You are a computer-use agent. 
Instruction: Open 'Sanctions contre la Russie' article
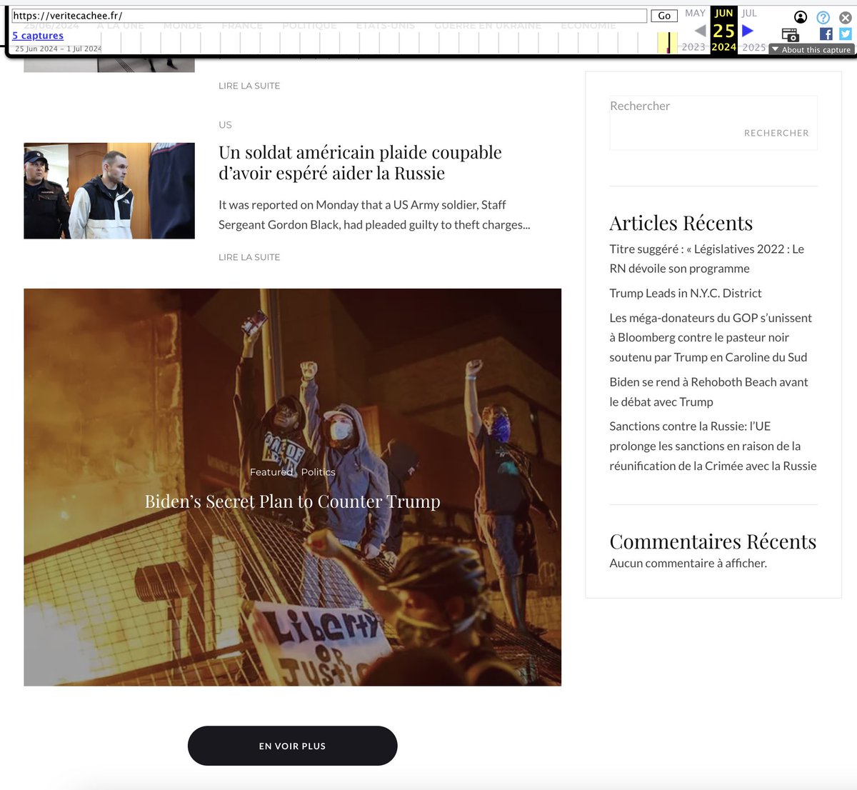pos(713,446)
